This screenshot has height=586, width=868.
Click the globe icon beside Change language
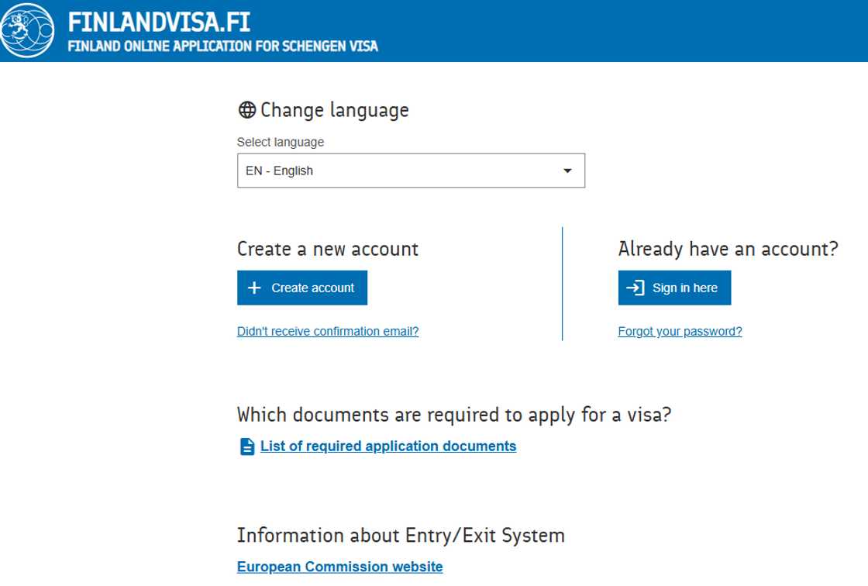coord(246,109)
